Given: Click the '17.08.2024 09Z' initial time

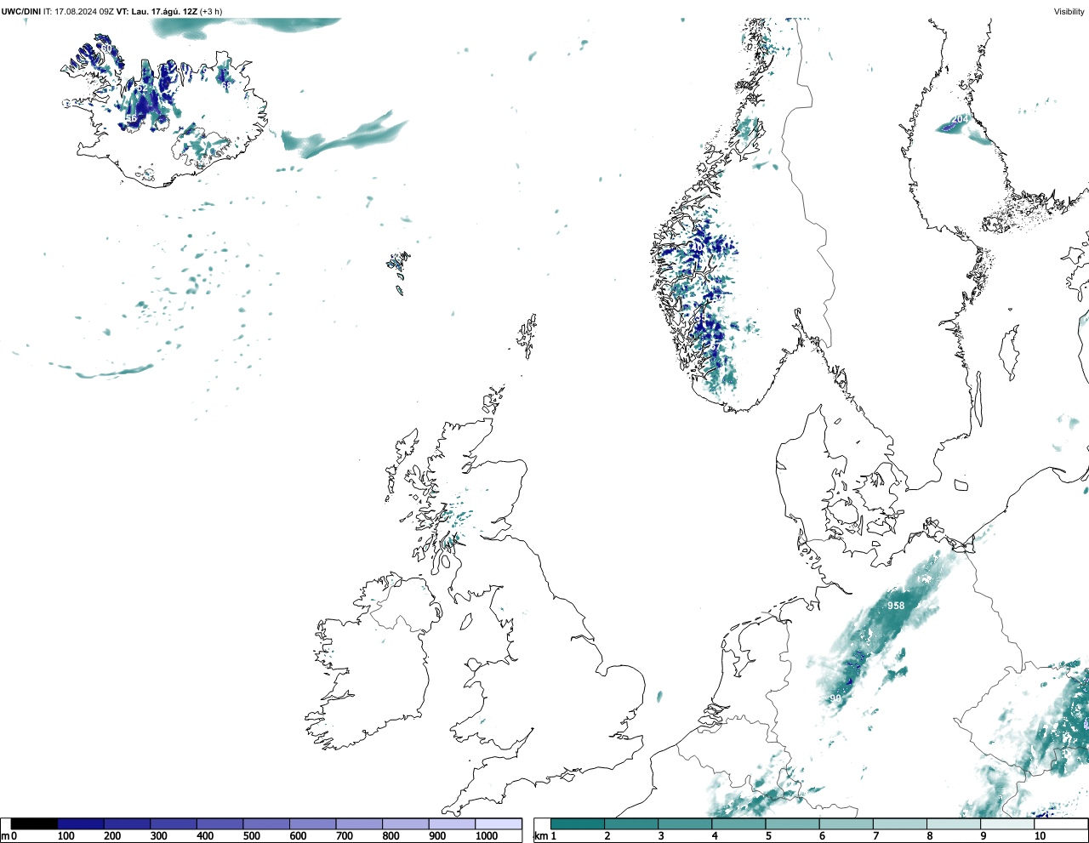Looking at the screenshot, I should pos(84,11).
